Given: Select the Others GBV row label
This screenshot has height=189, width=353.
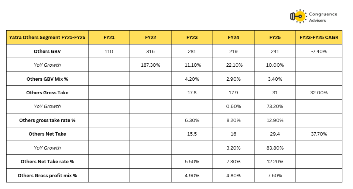Looking at the screenshot, I should tap(47, 51).
